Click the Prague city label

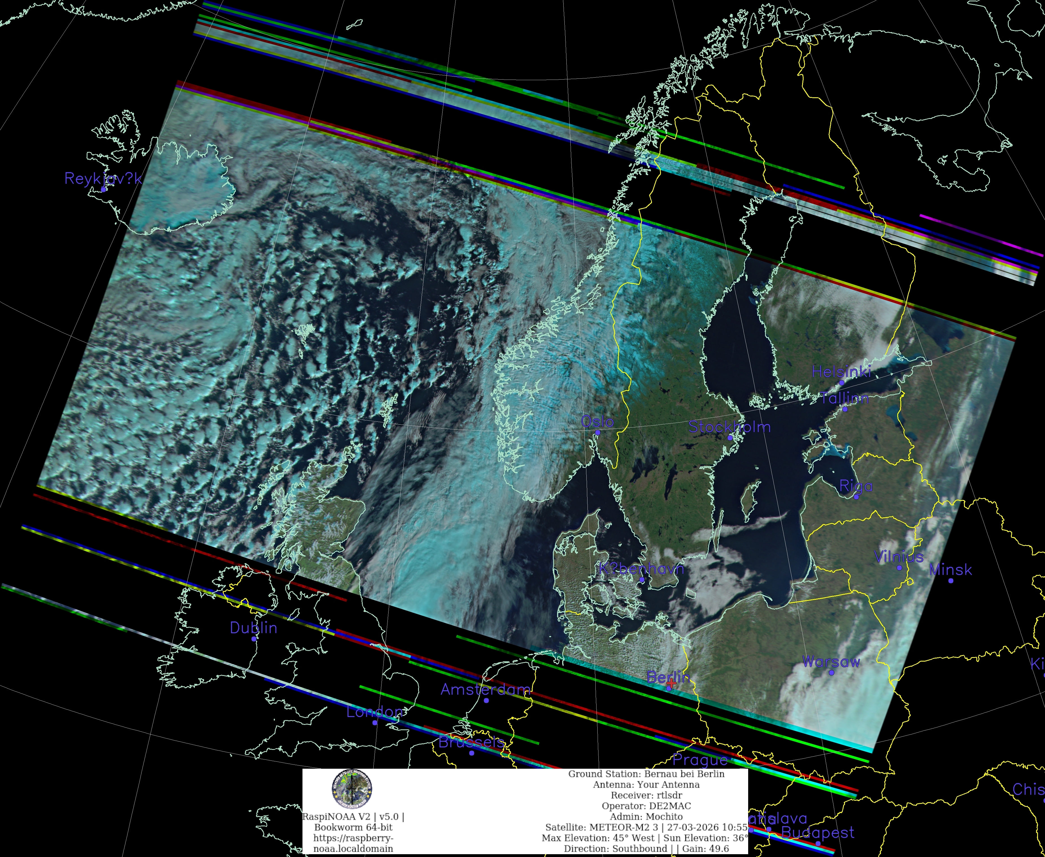pos(700,760)
